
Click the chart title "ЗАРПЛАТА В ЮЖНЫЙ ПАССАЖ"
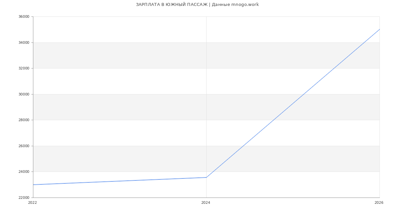click(x=172, y=5)
